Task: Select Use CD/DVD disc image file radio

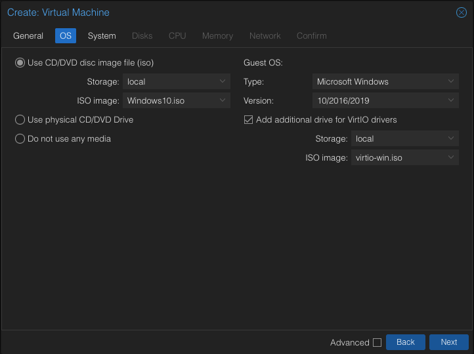Action: (20, 63)
